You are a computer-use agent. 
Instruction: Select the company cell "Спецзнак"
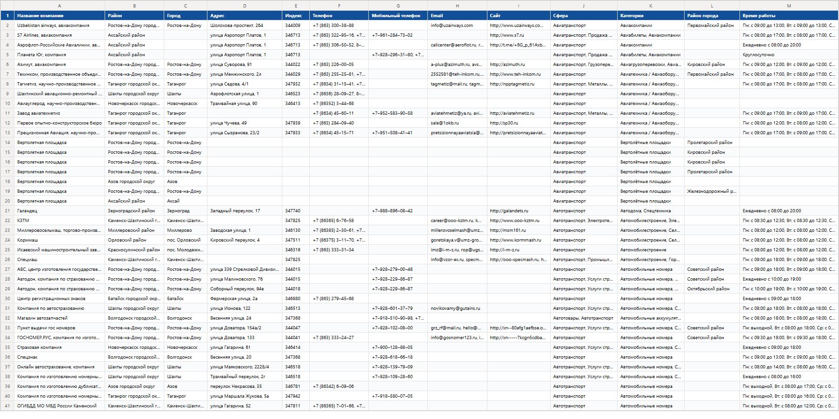[x=60, y=357]
